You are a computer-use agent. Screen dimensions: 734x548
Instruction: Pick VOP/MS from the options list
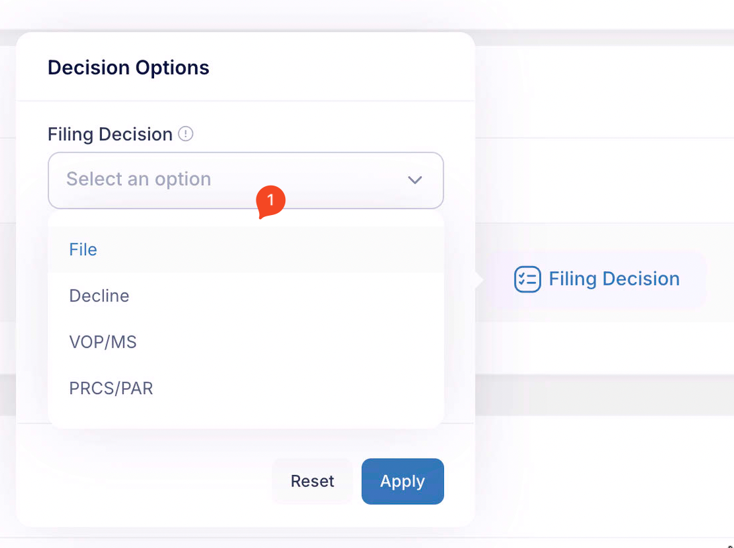coord(246,342)
